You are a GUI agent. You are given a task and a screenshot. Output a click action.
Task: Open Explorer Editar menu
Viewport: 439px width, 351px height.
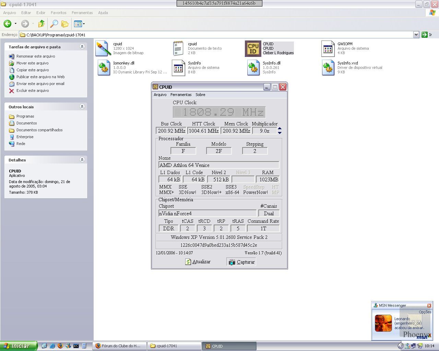[x=26, y=13]
